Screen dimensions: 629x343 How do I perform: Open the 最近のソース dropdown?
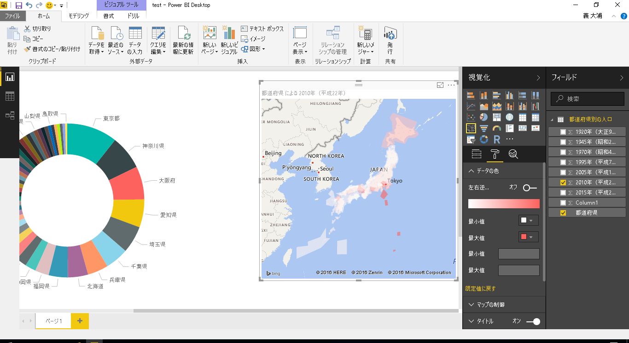pyautogui.click(x=116, y=40)
